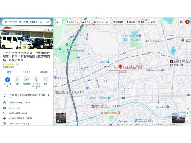Viewport: 191px width, 143px height.
Task: Open the input language dropdown
Action: tap(59, 22)
